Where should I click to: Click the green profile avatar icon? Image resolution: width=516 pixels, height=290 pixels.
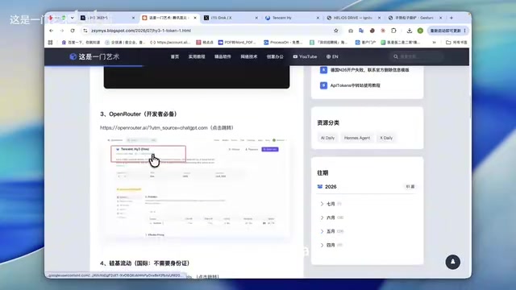[420, 31]
